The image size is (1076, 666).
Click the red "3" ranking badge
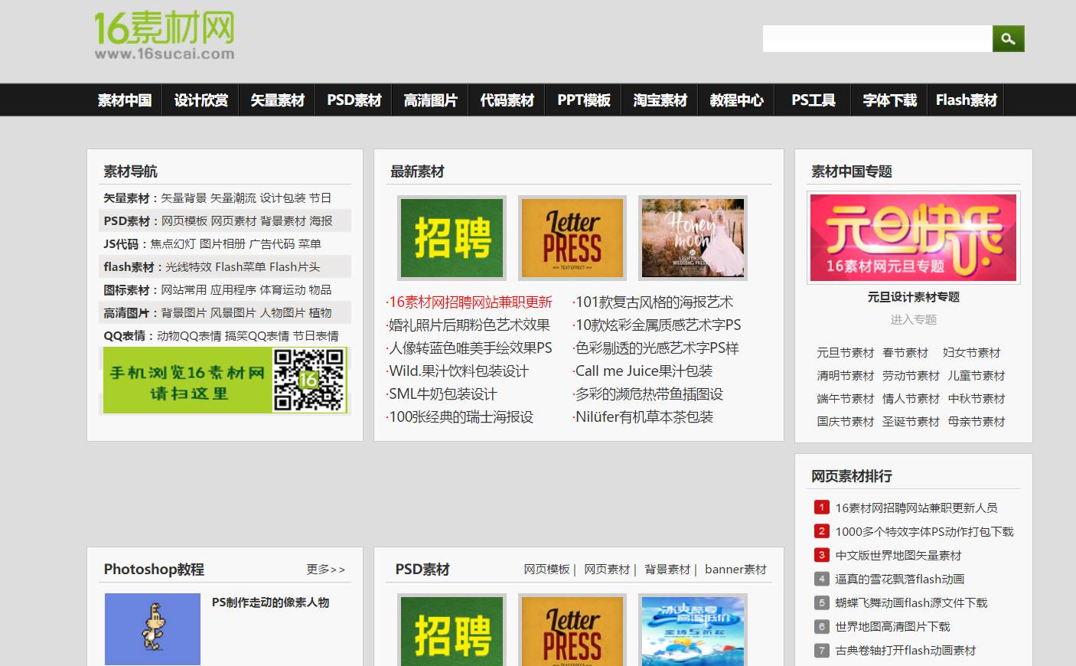(x=821, y=555)
